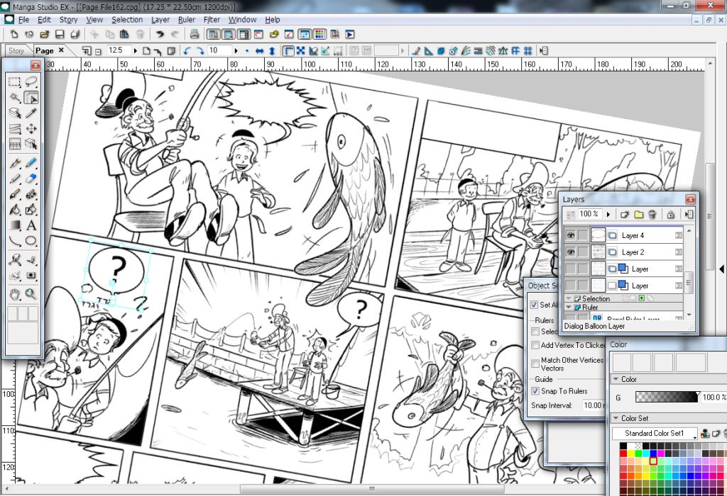Open the Layers panel options menu button
The image size is (727, 496).
pos(689,214)
